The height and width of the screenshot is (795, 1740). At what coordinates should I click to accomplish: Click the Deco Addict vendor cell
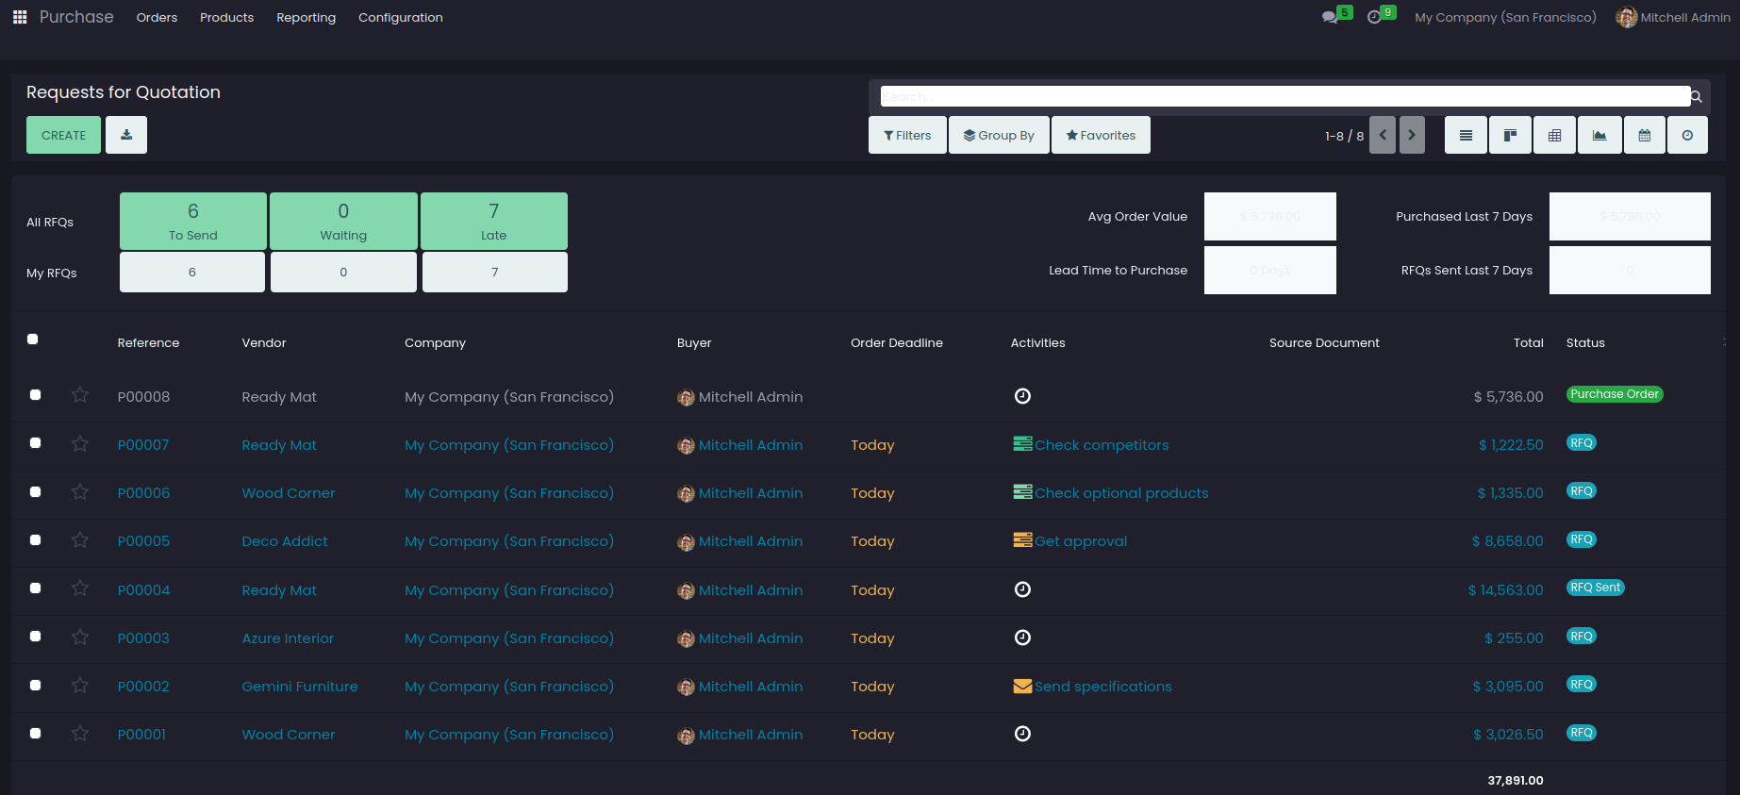point(285,541)
